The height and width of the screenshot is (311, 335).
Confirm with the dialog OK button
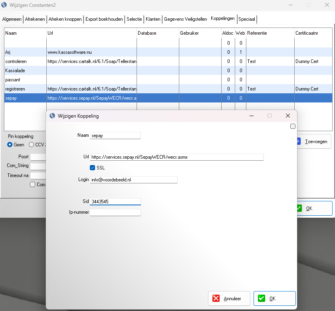[x=275, y=298]
